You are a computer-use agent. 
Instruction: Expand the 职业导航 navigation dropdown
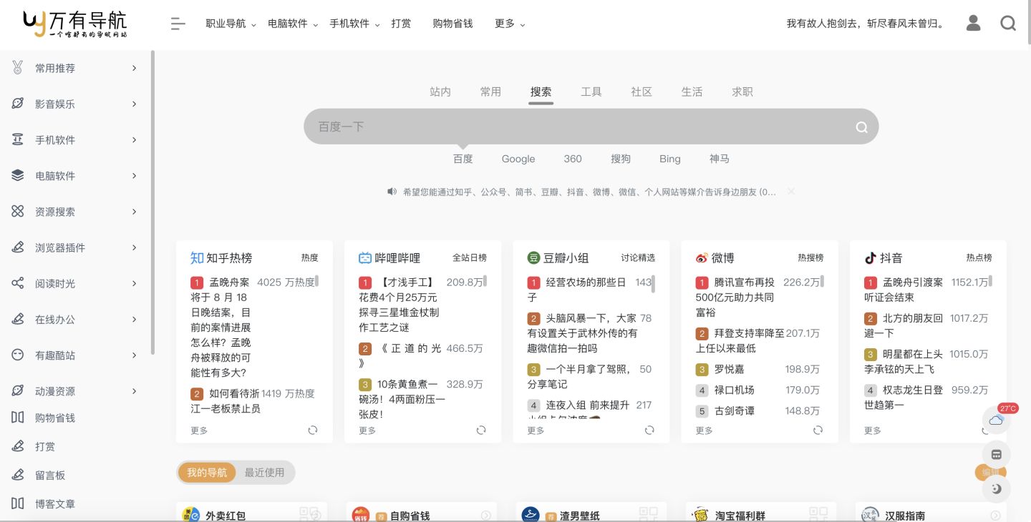225,23
